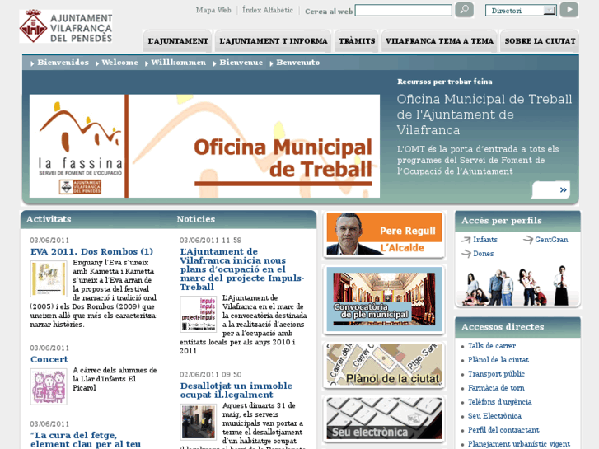Click the Oficina Municipal de Treball banner image
This screenshot has height=449, width=599.
[204, 146]
